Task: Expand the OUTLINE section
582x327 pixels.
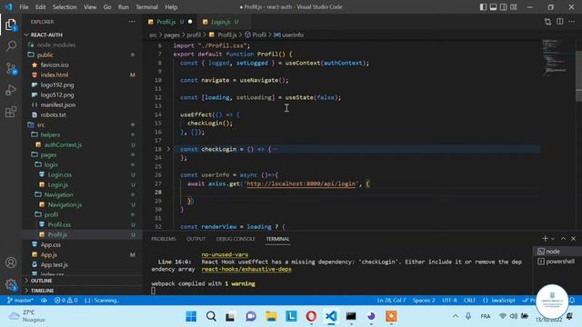Action: point(41,281)
